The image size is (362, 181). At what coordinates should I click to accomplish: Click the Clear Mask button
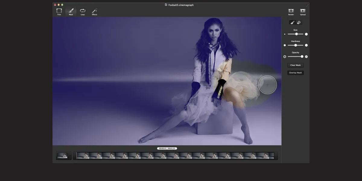click(x=296, y=65)
